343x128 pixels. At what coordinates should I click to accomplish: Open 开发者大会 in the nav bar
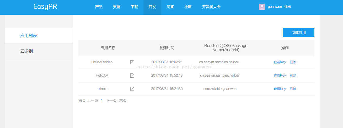click(x=211, y=7)
